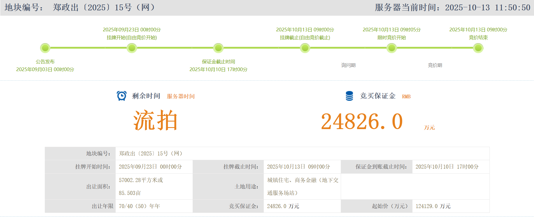Click the 挂牌截止 timeline node

[x=305, y=48]
